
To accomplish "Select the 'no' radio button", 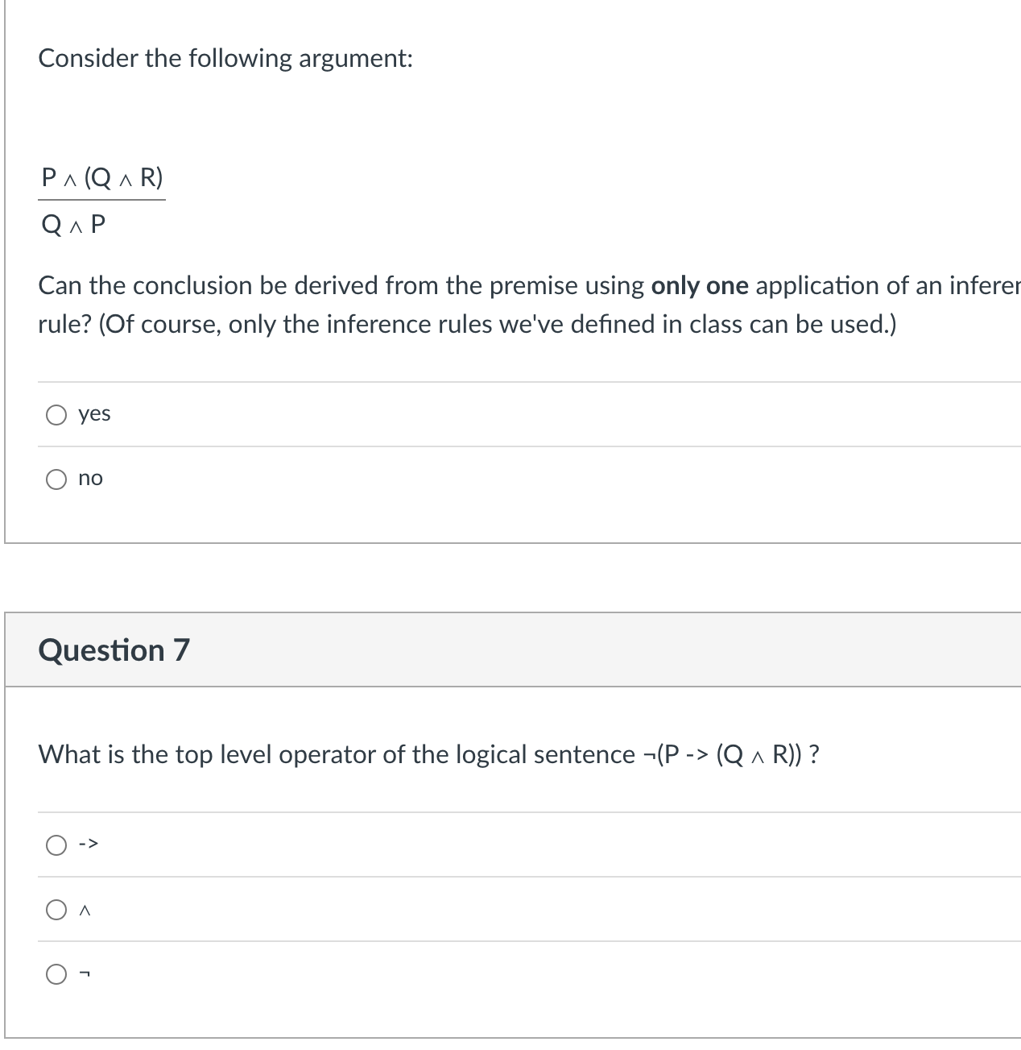I will pos(56,479).
